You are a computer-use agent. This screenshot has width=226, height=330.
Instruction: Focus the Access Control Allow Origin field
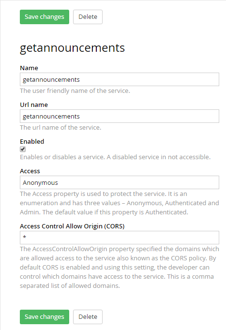tap(120, 238)
